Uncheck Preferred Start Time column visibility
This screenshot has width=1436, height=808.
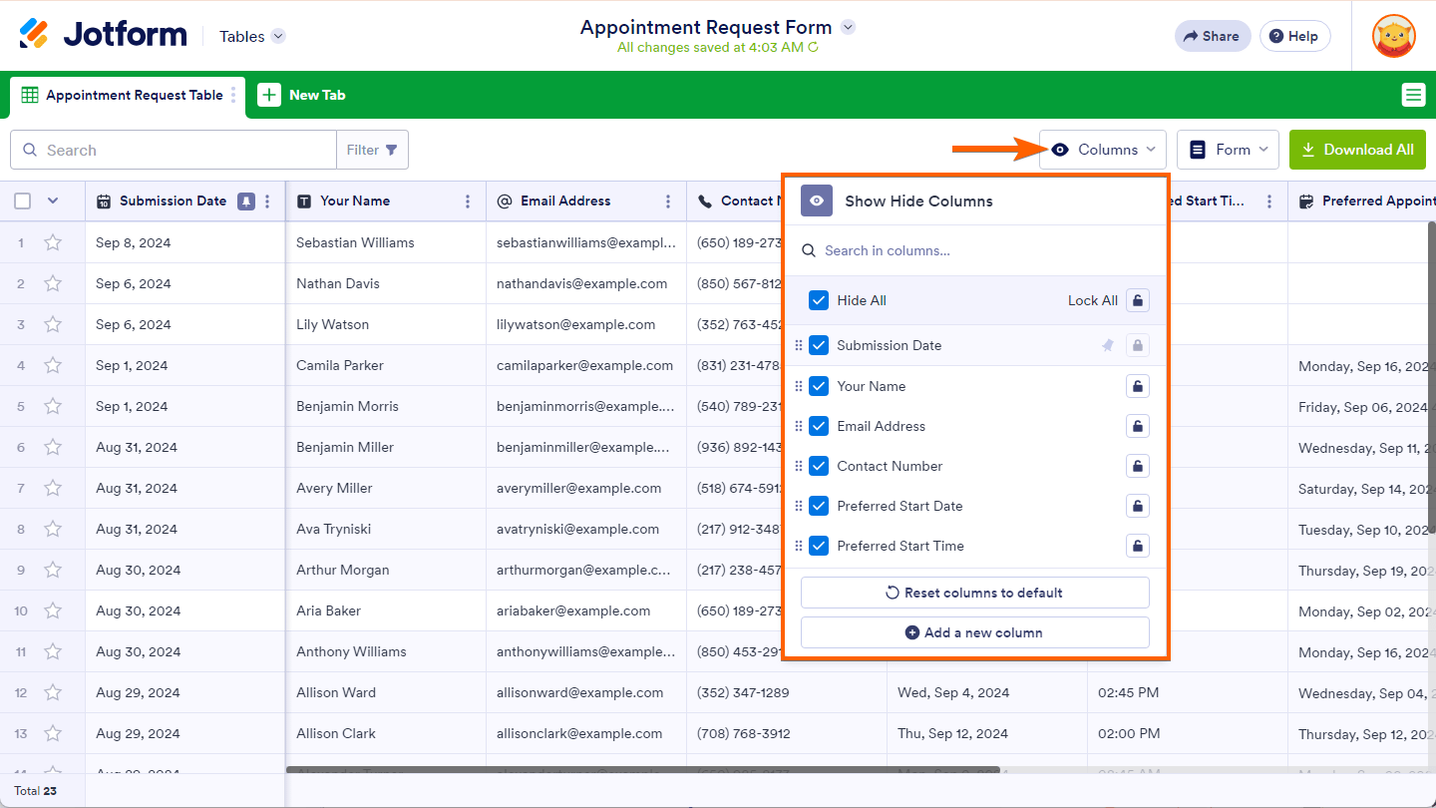click(x=819, y=546)
